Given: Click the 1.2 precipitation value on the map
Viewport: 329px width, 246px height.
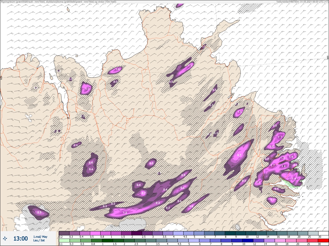Looking at the screenshot, I should (x=125, y=213).
